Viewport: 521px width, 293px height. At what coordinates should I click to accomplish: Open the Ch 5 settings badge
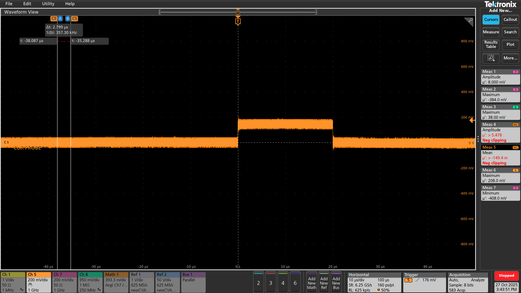click(x=39, y=282)
